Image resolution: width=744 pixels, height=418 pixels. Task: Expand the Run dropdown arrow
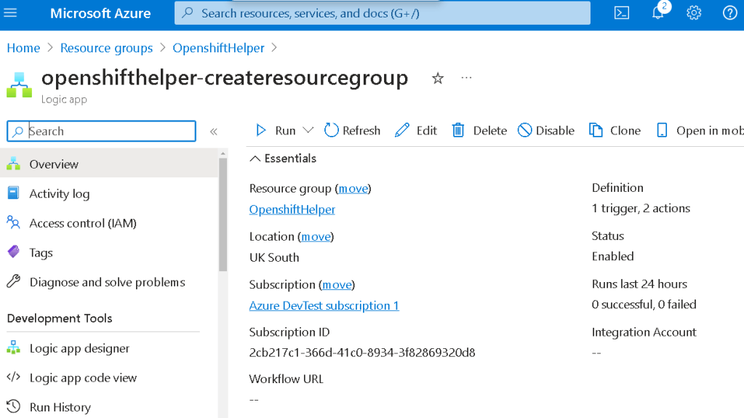308,130
